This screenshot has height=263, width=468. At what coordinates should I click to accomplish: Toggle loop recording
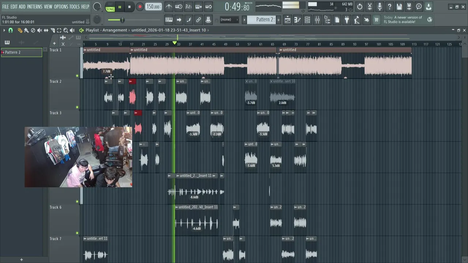click(x=208, y=7)
